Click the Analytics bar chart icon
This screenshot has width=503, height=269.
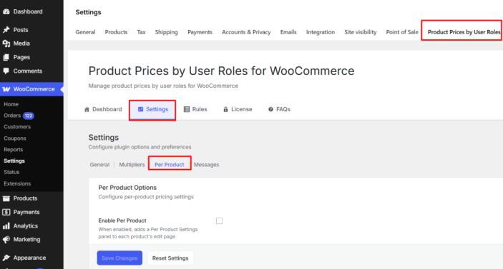point(6,225)
